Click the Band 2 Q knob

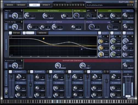coord(113,48)
